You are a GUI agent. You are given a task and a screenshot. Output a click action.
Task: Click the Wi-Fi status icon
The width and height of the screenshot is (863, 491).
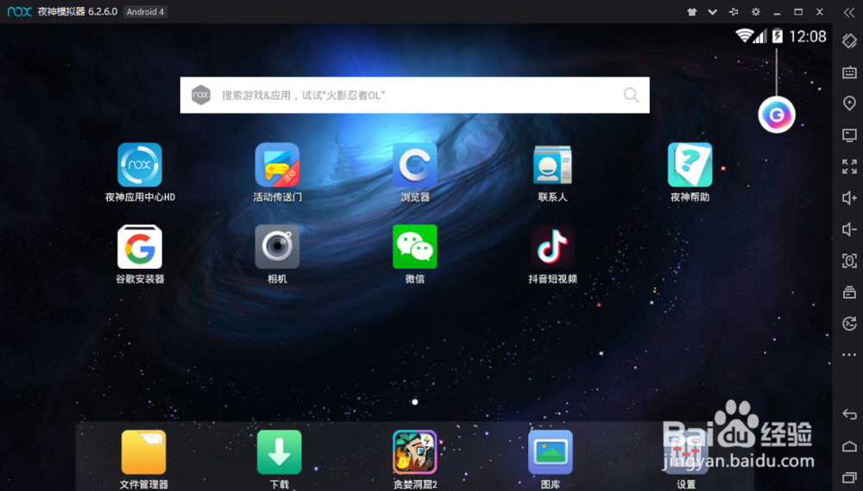(744, 35)
